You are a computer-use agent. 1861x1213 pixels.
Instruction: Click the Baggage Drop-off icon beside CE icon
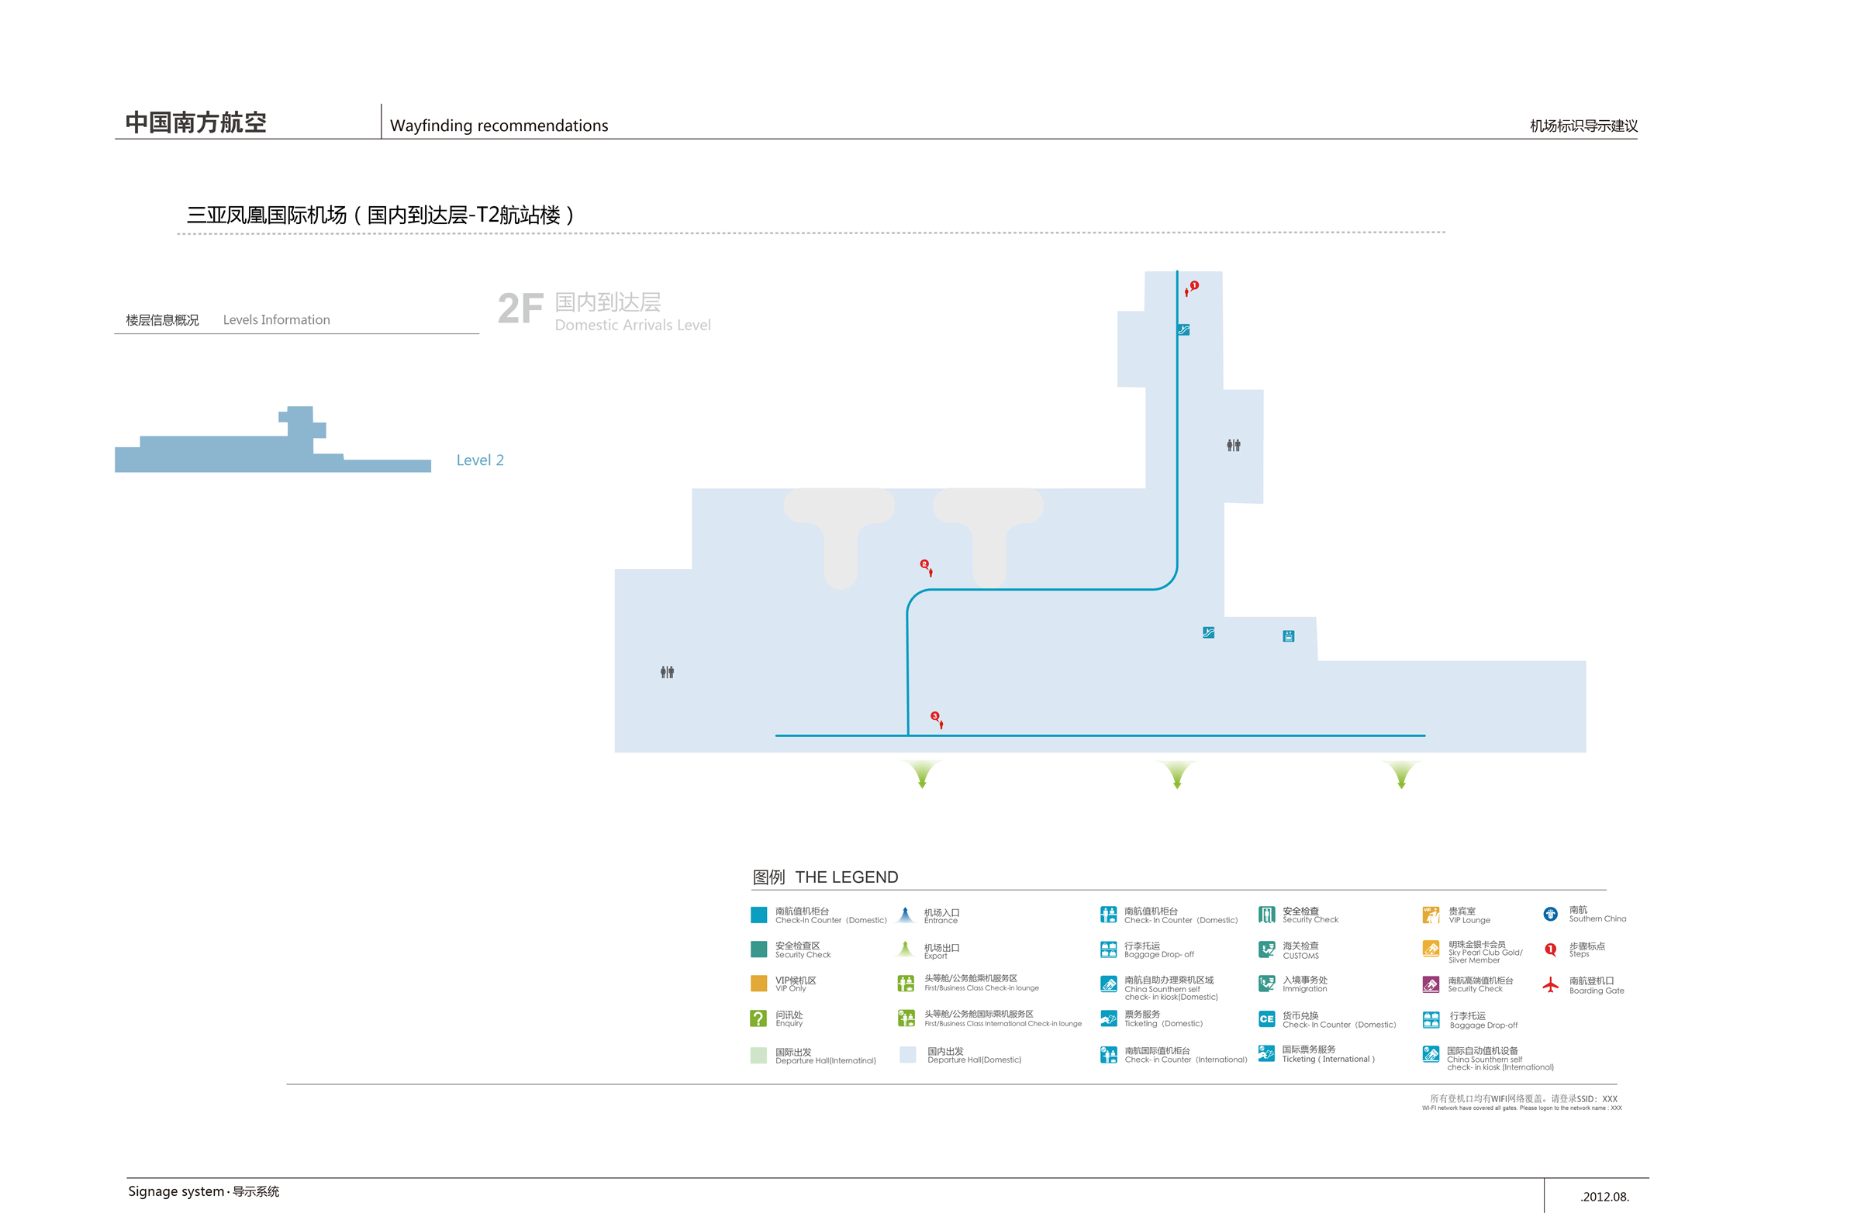[1431, 1020]
